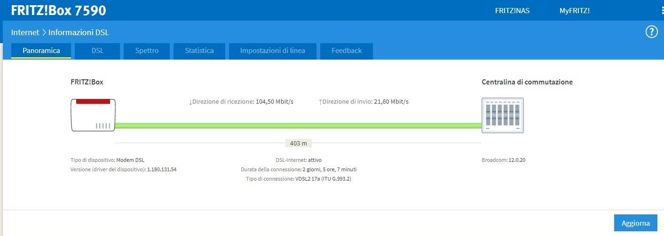Open MyFRITZ! link in header

coord(574,10)
